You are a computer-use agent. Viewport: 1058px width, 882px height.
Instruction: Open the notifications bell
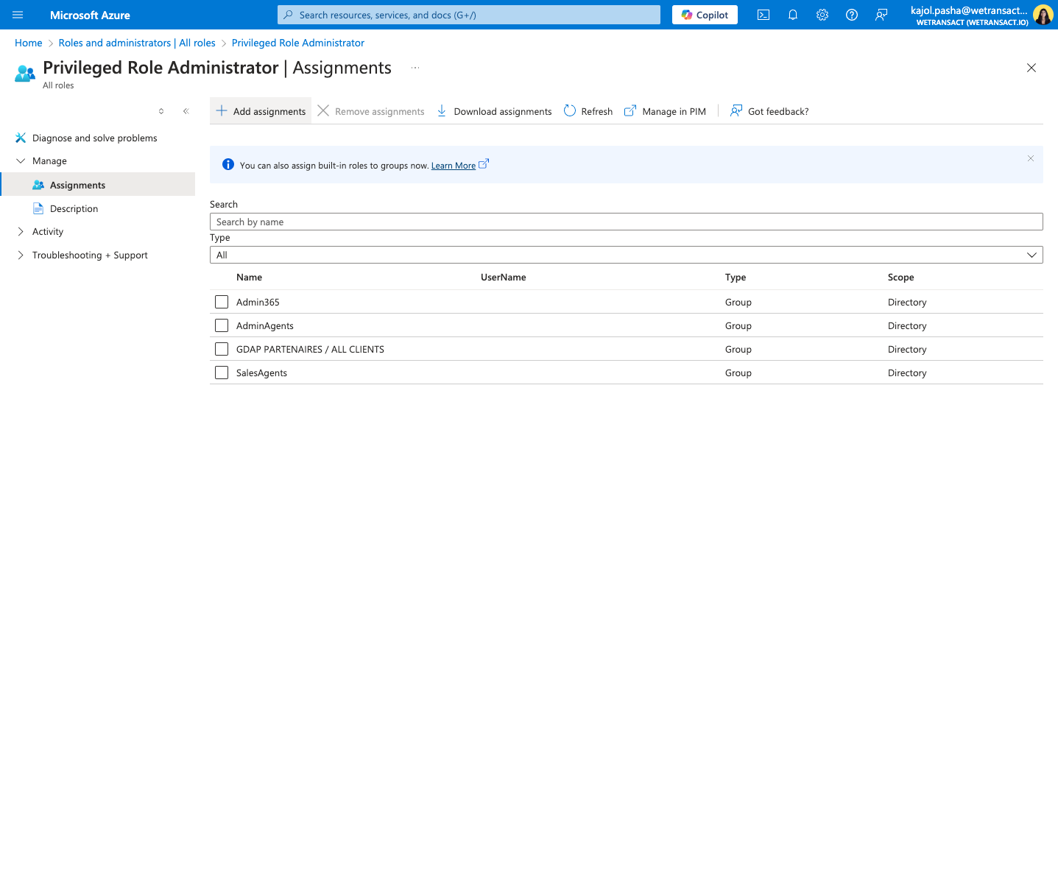click(793, 15)
